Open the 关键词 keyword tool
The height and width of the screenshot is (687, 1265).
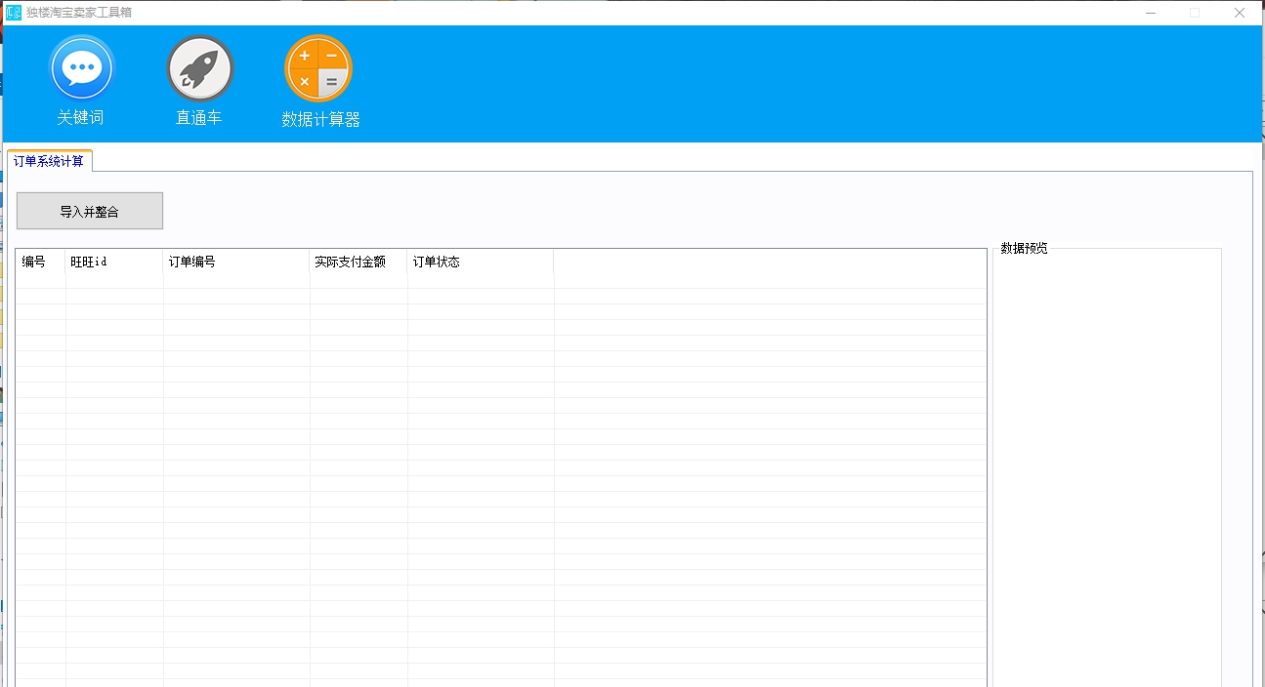coord(81,119)
